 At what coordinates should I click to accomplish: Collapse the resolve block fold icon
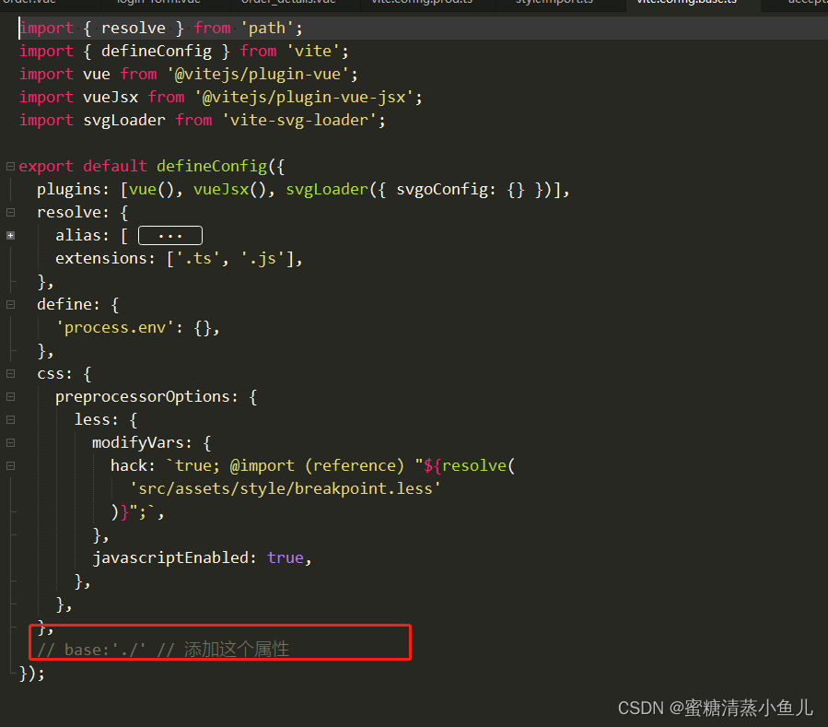coord(9,212)
